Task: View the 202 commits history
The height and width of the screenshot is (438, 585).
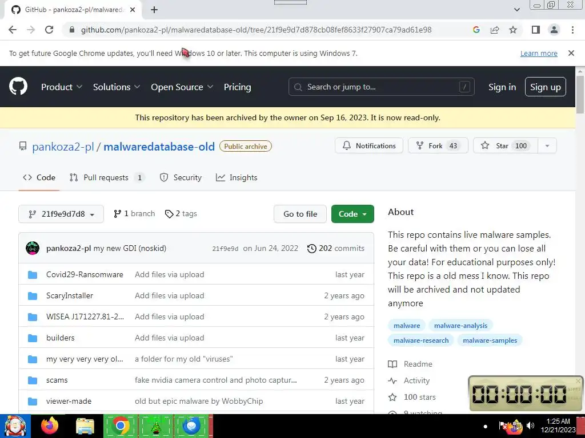Action: tap(336, 249)
